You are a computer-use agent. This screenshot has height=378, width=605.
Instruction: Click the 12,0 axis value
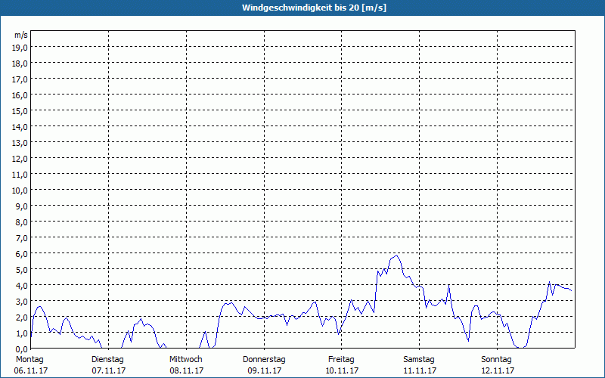pyautogui.click(x=20, y=159)
